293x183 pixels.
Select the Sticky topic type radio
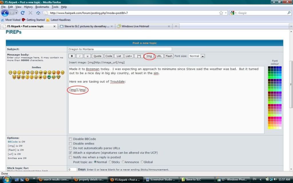point(110,162)
